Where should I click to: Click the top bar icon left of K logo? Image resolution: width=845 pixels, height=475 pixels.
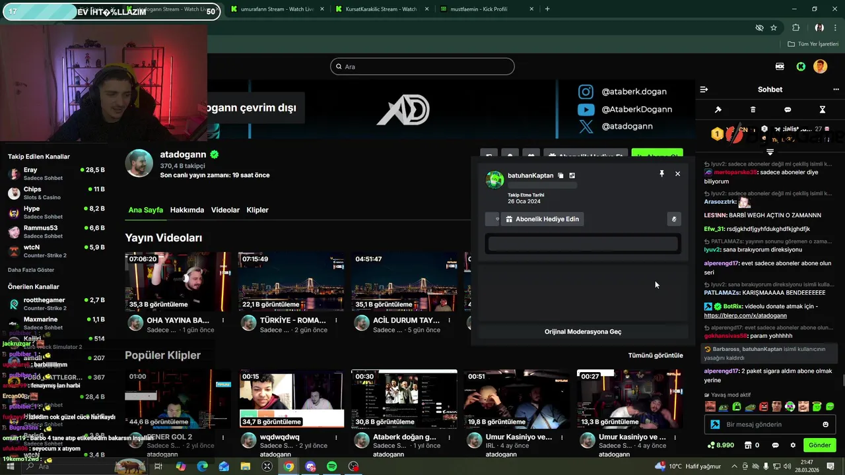click(780, 67)
